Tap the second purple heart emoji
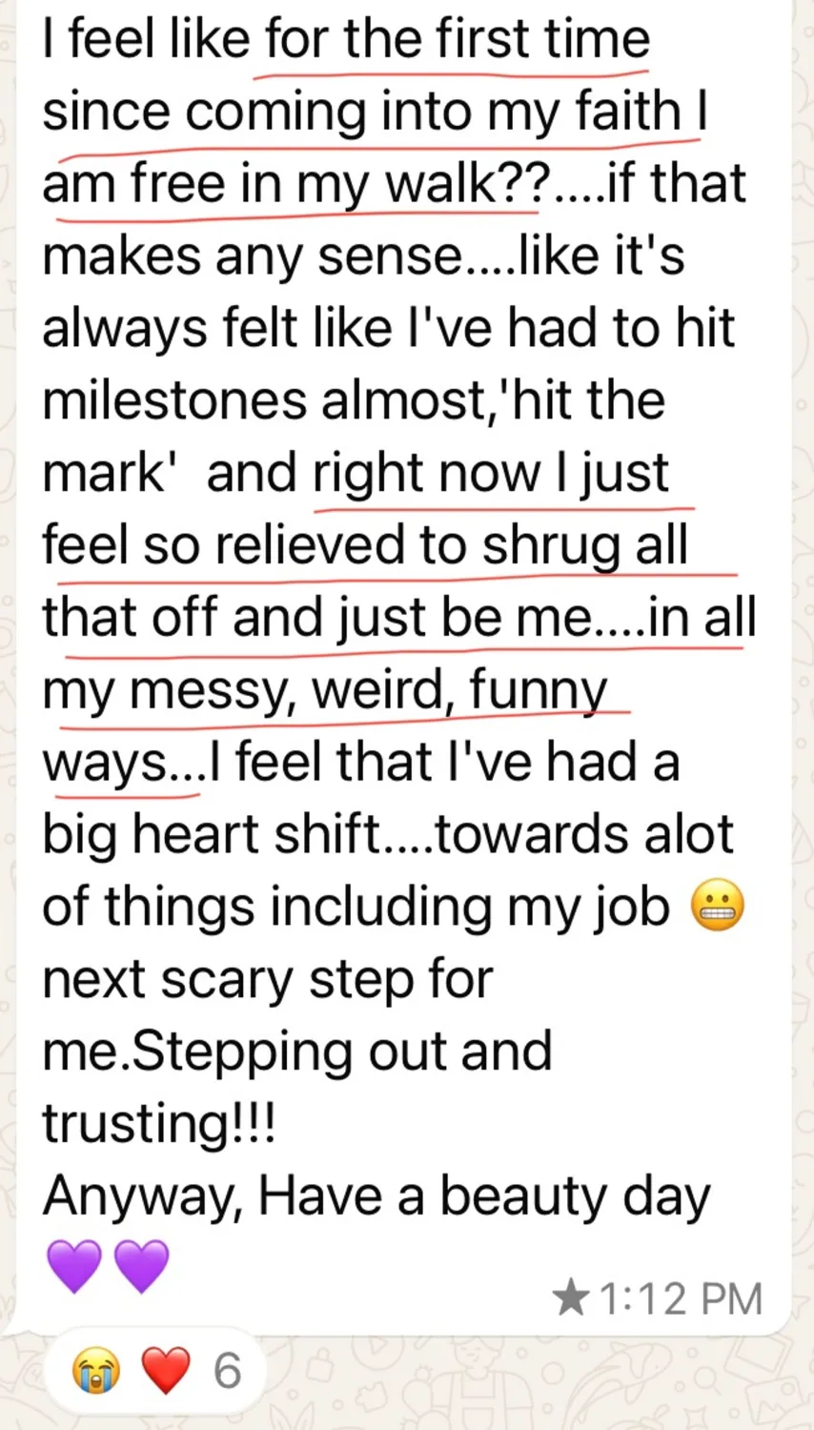 point(141,1266)
